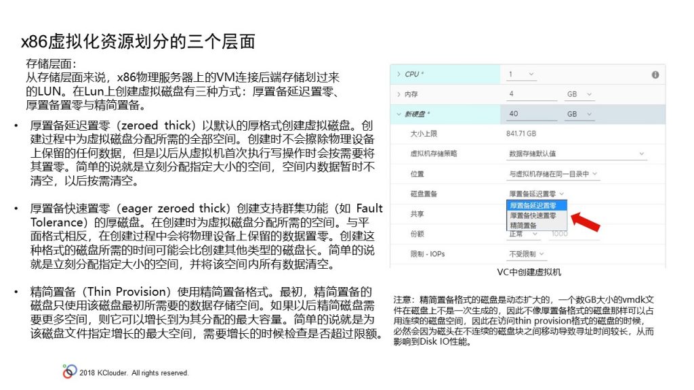Select 厚置备延迟置零 in the open list
This screenshot has width=694, height=390.
pyautogui.click(x=537, y=206)
